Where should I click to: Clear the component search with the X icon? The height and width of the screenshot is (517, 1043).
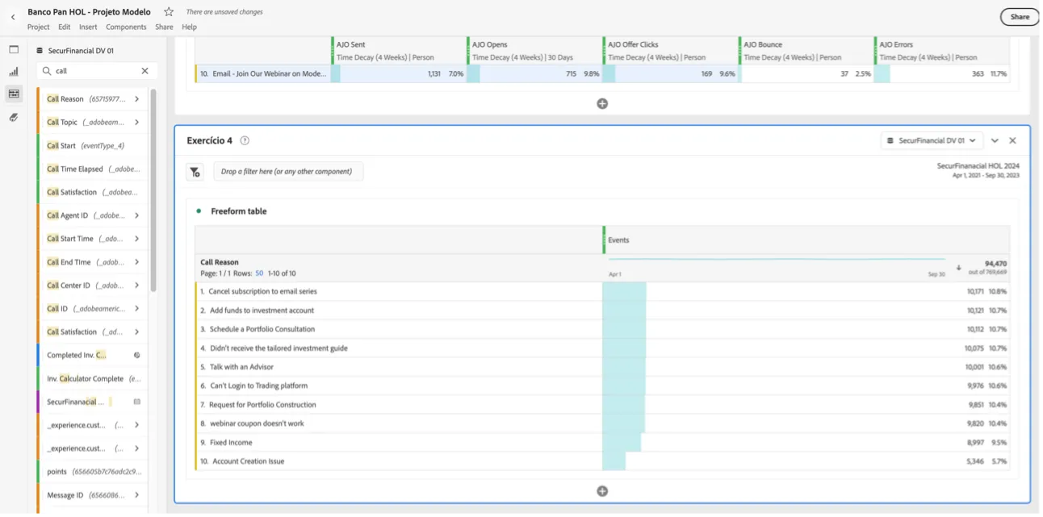click(x=145, y=71)
